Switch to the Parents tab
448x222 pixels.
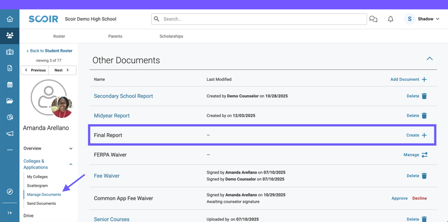pos(115,36)
